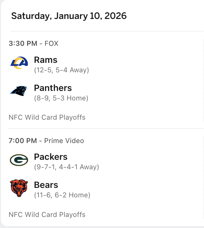
Task: Click NFC Wild Card label under Bears
Action: pyautogui.click(x=47, y=215)
